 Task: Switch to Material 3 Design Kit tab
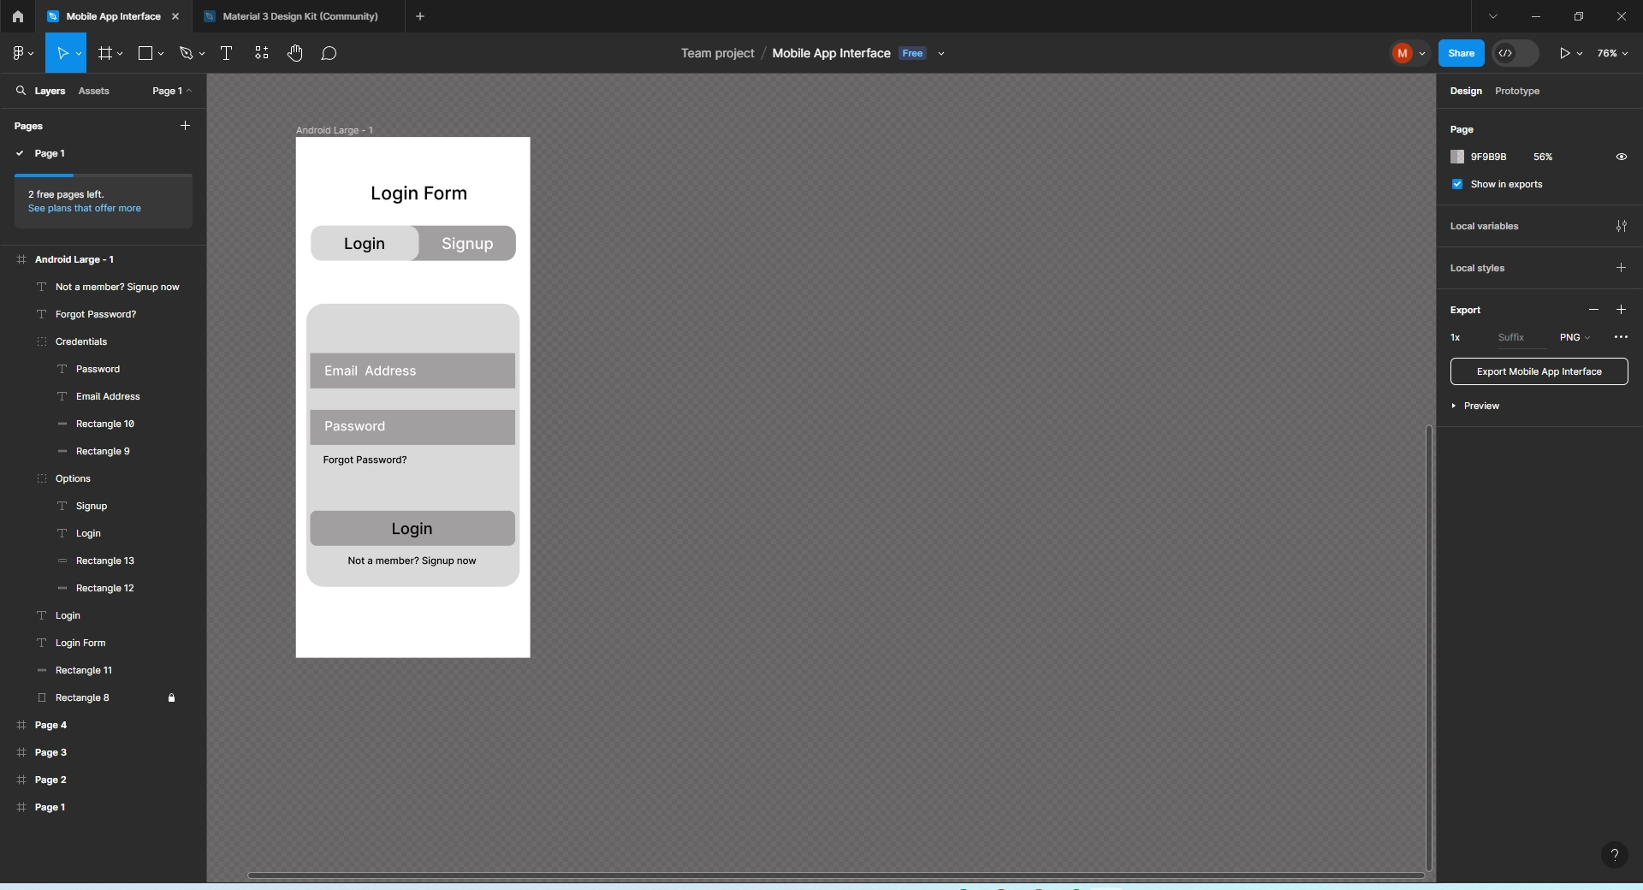tap(300, 16)
